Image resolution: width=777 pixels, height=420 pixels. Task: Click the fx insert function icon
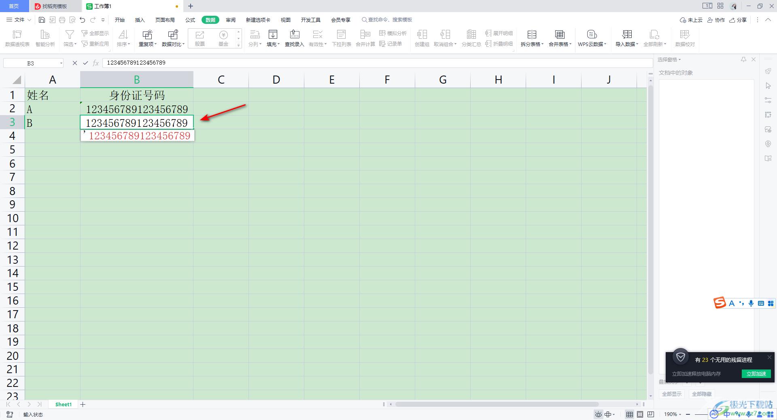[x=96, y=63]
